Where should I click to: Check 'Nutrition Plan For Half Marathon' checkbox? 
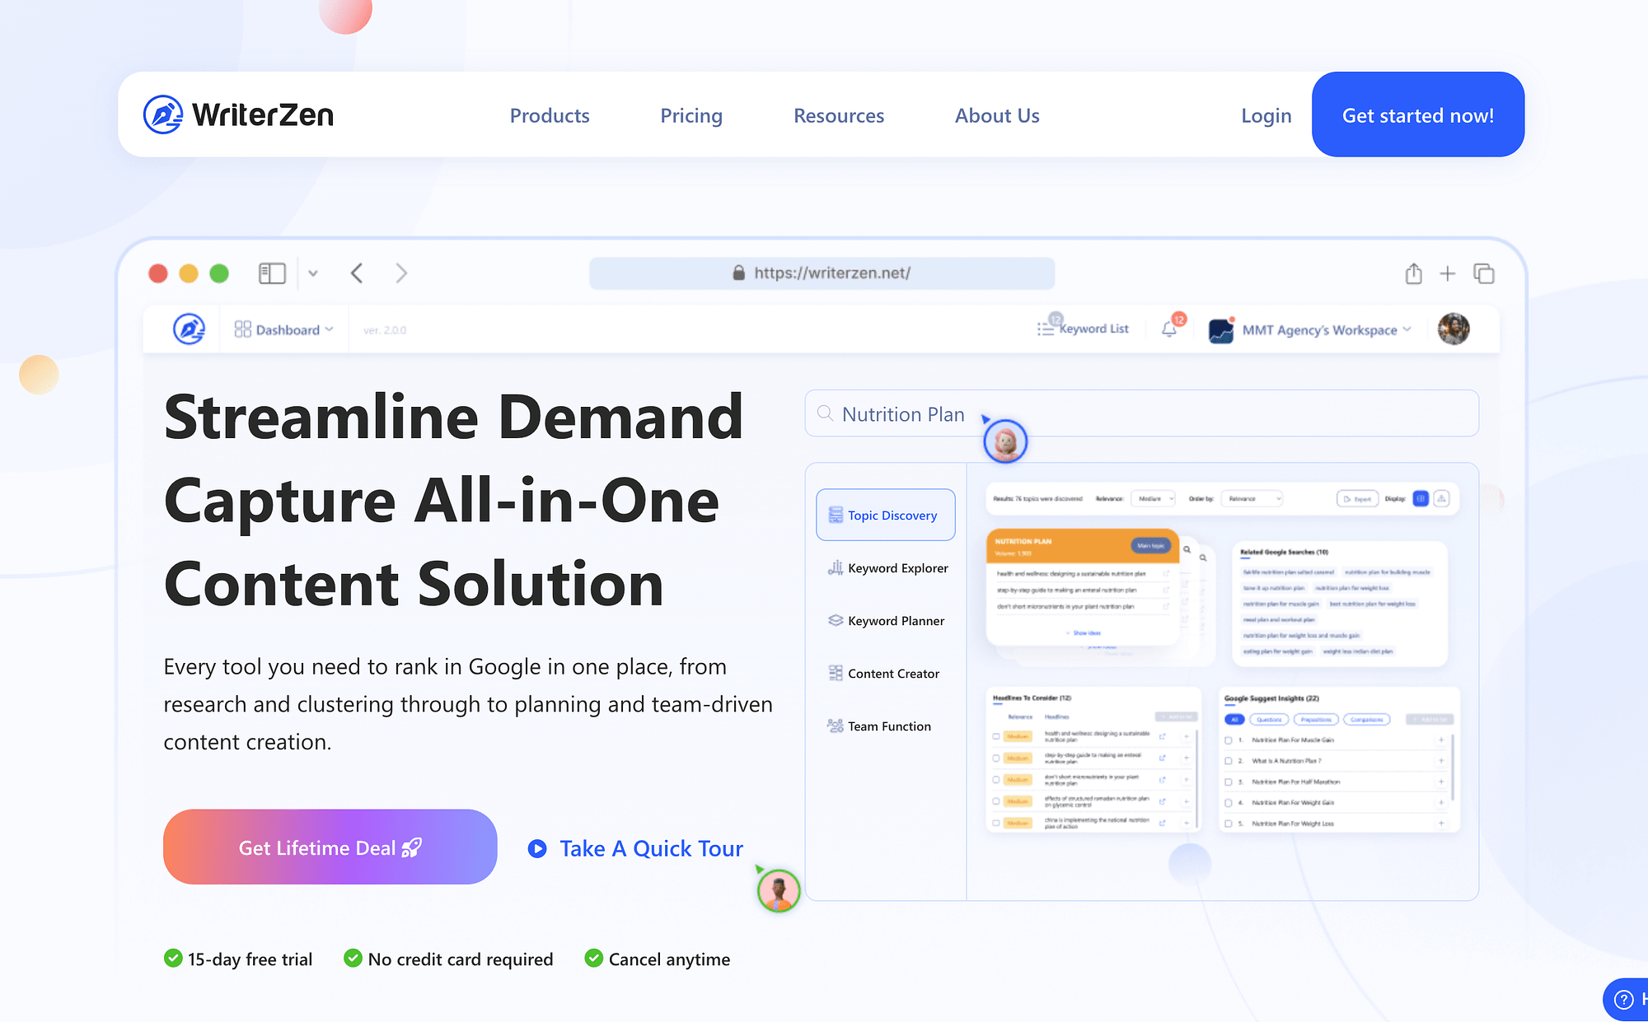pos(1229,782)
